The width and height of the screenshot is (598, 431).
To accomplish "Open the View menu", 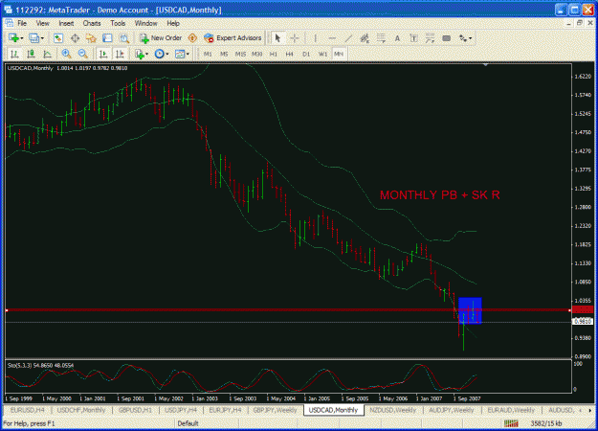I will click(x=43, y=23).
